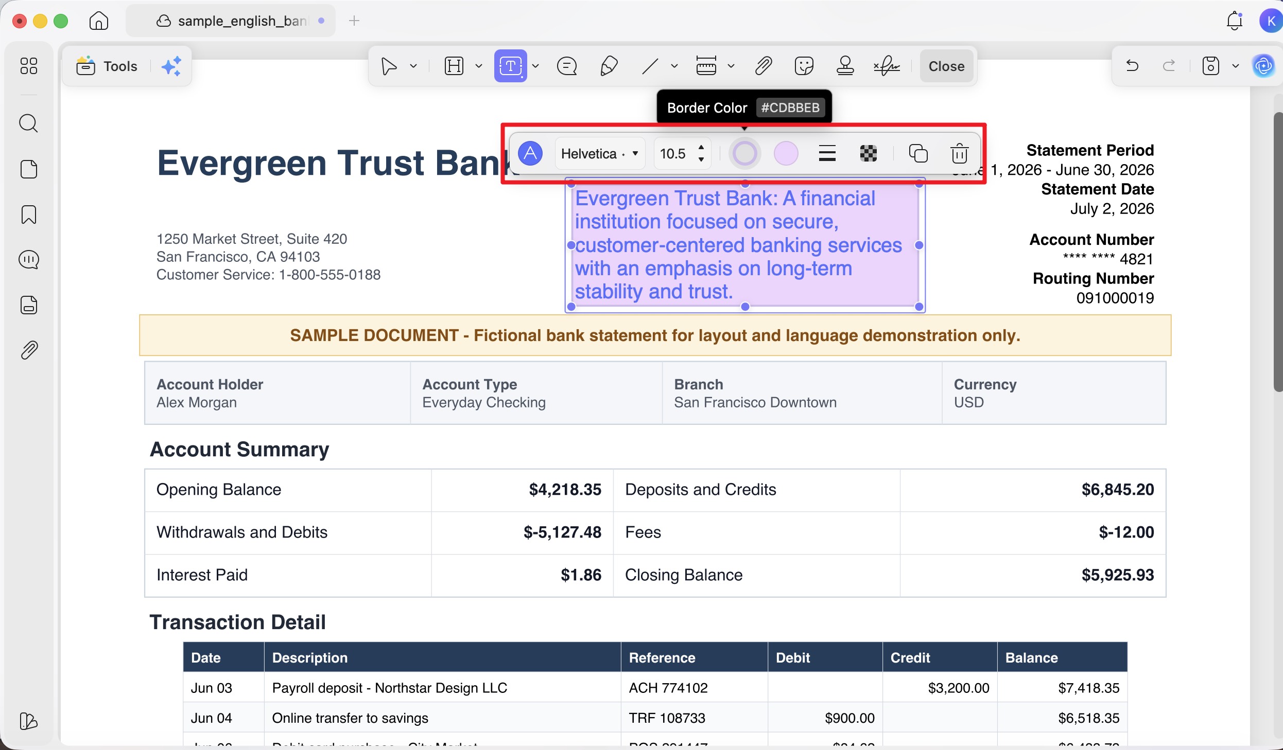The width and height of the screenshot is (1283, 750).
Task: Expand the line tool dropdown arrow
Action: click(x=674, y=66)
